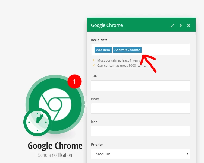This screenshot has width=204, height=163.
Task: Focus the Icon input field
Action: point(140,131)
